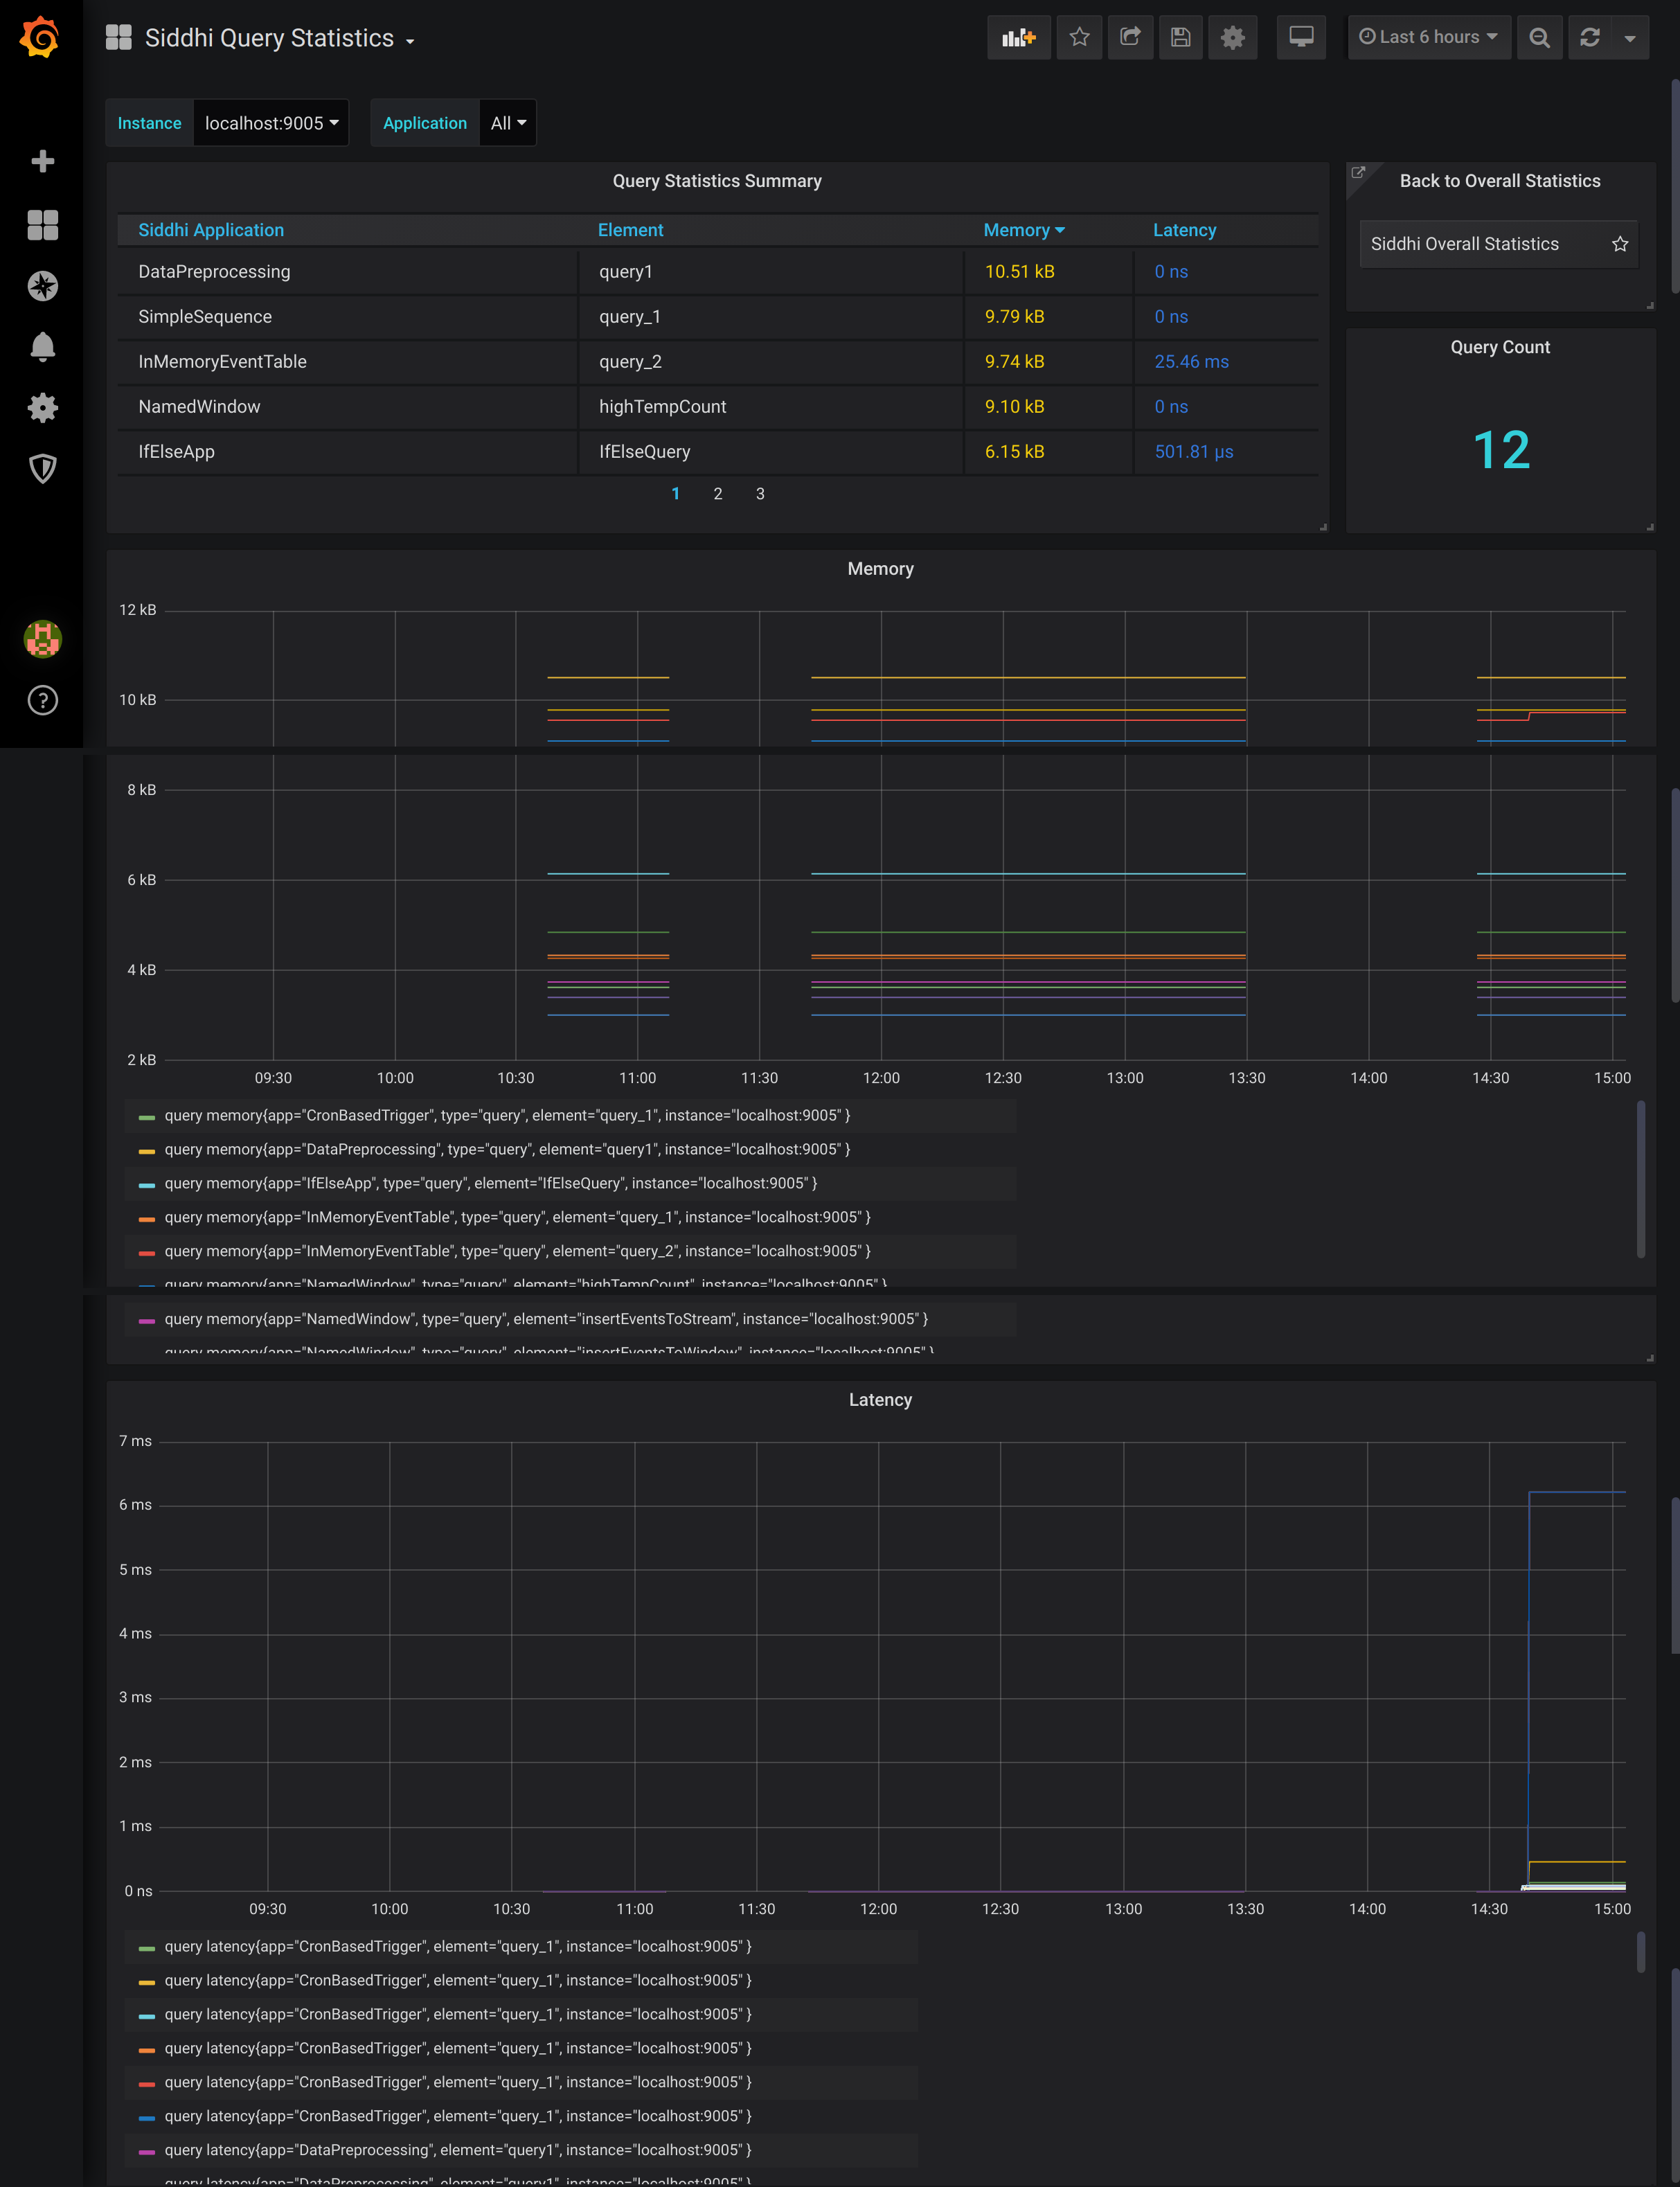Viewport: 1680px width, 2187px height.
Task: Click the dashboard grid icon beside title
Action: pos(119,37)
